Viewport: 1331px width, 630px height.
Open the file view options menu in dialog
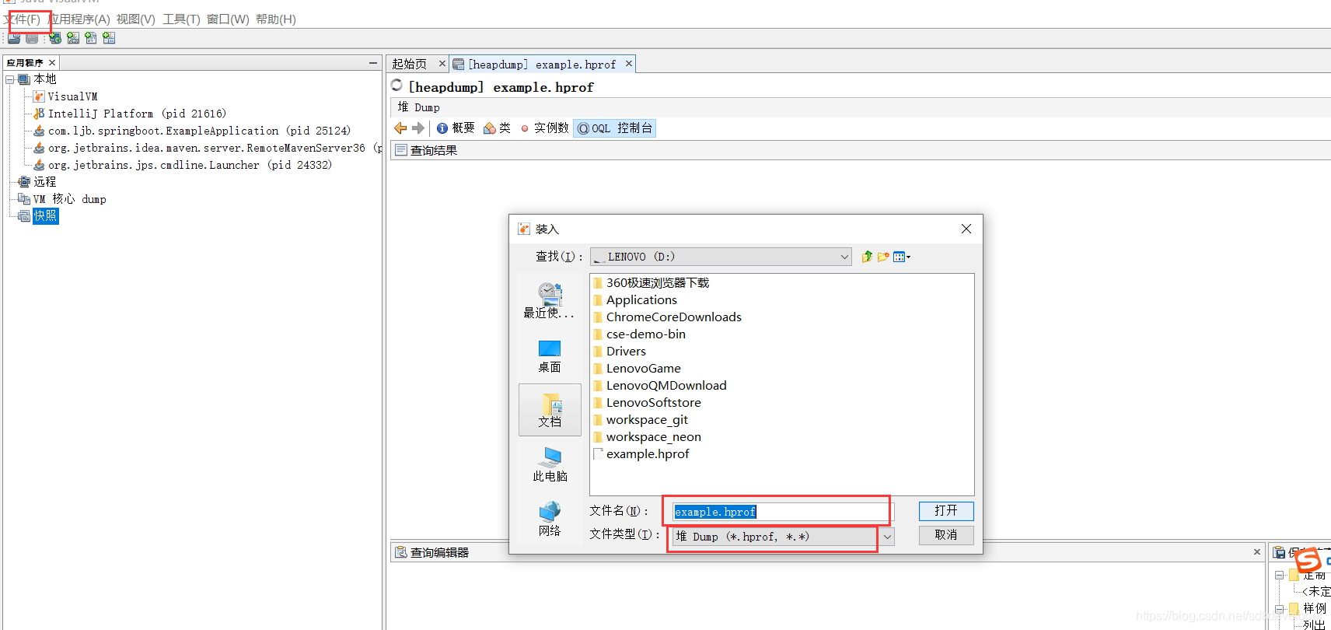click(x=902, y=257)
